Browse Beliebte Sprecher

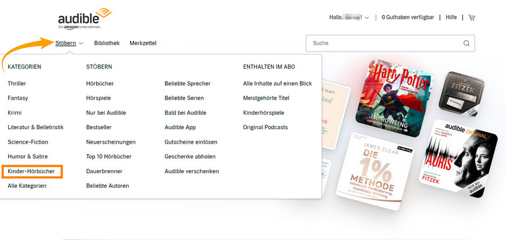pos(187,84)
